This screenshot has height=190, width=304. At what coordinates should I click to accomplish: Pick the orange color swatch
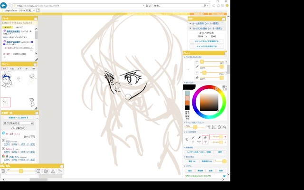click(x=187, y=103)
